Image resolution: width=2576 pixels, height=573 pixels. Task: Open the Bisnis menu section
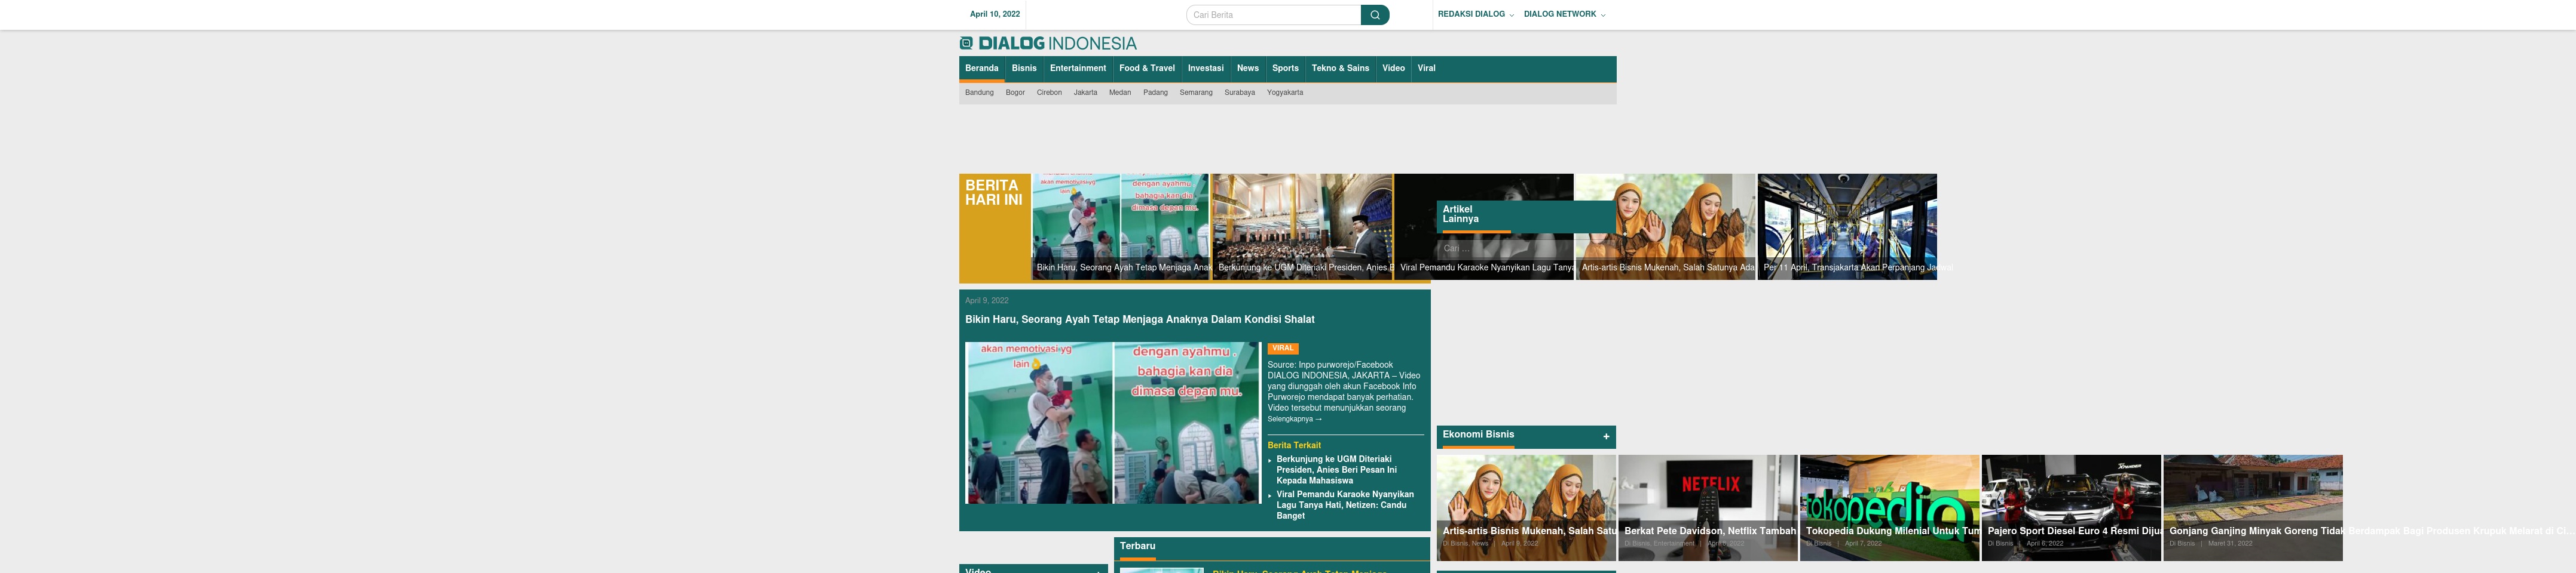click(x=1024, y=69)
